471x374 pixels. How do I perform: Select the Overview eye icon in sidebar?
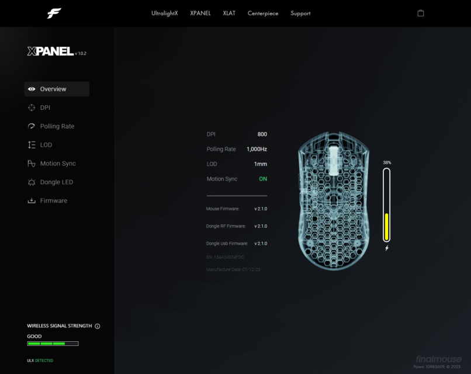[32, 89]
